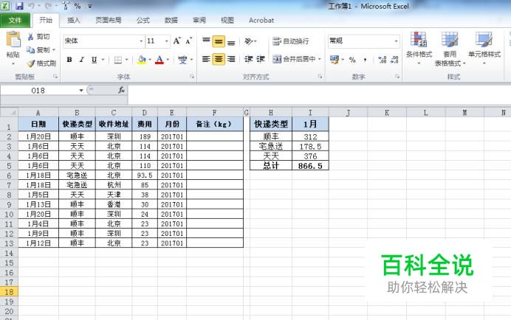511x320 pixels.
Task: Click the fx insert function icon
Action: coord(121,90)
